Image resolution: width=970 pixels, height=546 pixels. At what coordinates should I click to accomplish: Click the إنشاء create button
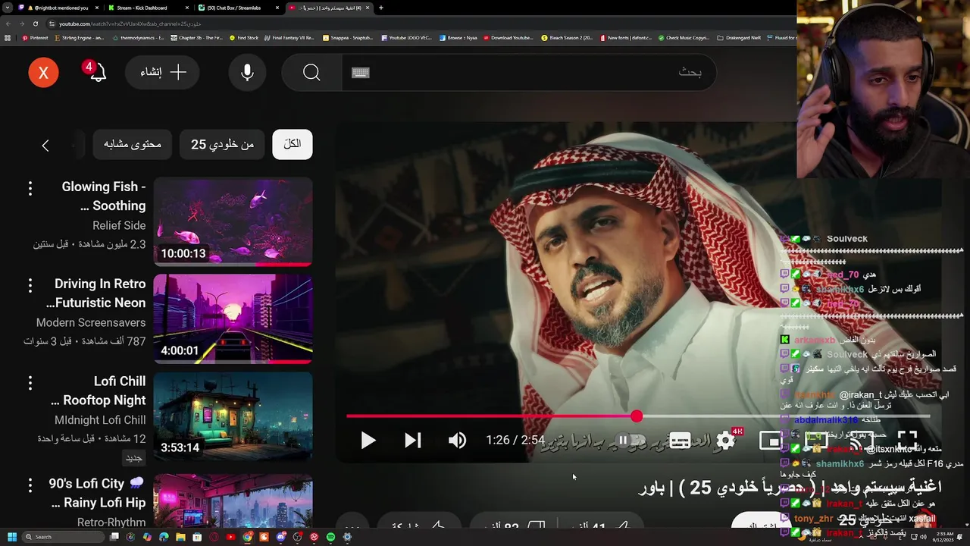coord(162,73)
